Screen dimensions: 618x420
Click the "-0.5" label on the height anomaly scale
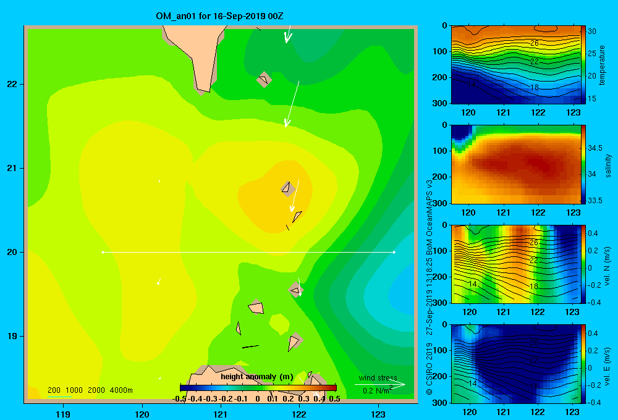[179, 399]
